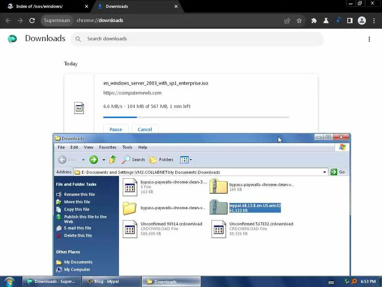The width and height of the screenshot is (382, 287).
Task: Open Explorer Edit menu
Action: tap(74, 147)
